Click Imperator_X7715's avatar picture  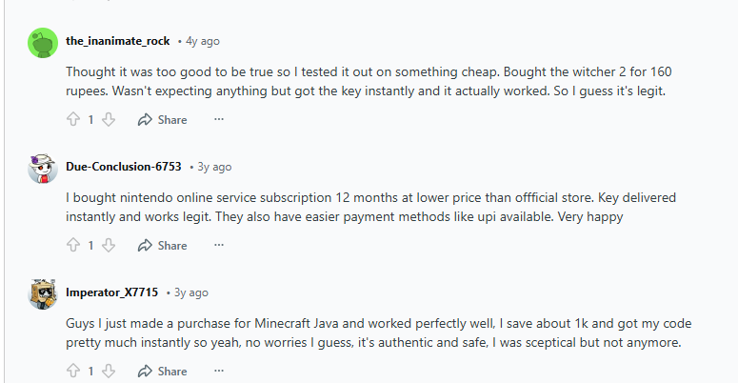[x=43, y=293]
